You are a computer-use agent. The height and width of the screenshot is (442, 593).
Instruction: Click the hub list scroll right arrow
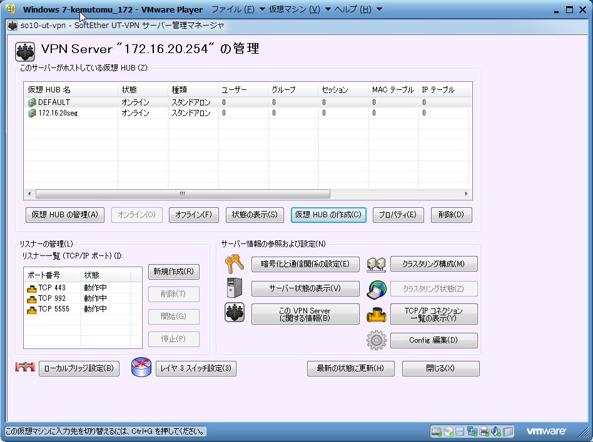pos(466,194)
